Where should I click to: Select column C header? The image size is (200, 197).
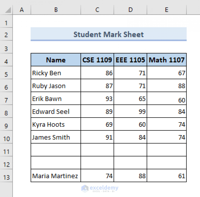(x=97, y=10)
